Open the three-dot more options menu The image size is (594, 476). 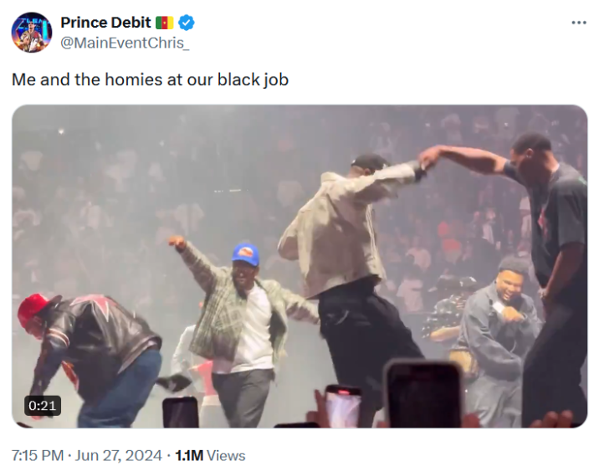(578, 23)
